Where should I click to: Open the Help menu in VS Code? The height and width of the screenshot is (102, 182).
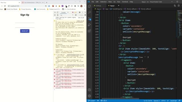131,2
